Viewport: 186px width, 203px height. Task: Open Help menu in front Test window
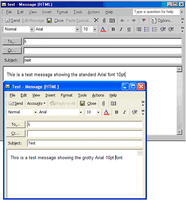click(113, 95)
